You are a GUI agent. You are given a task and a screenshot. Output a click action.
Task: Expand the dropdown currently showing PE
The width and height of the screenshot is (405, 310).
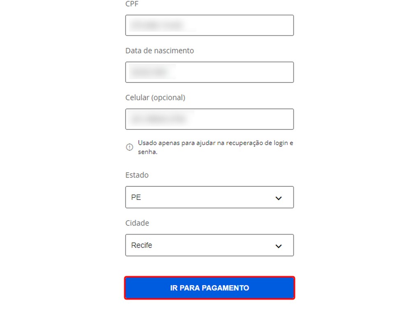tap(209, 197)
